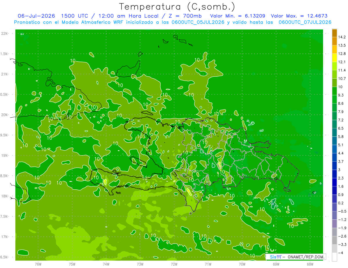The width and height of the screenshot is (348, 268).
Task: Click the 70W longitude axis label
Action: point(242,264)
